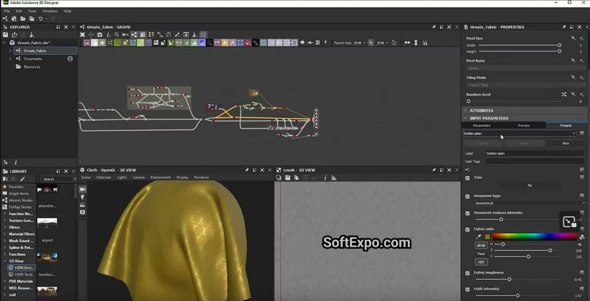Click the Fabric color swatch

[487, 237]
